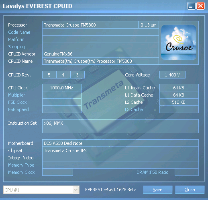Click the Memory Type label
208x200 pixels.
click(x=21, y=165)
